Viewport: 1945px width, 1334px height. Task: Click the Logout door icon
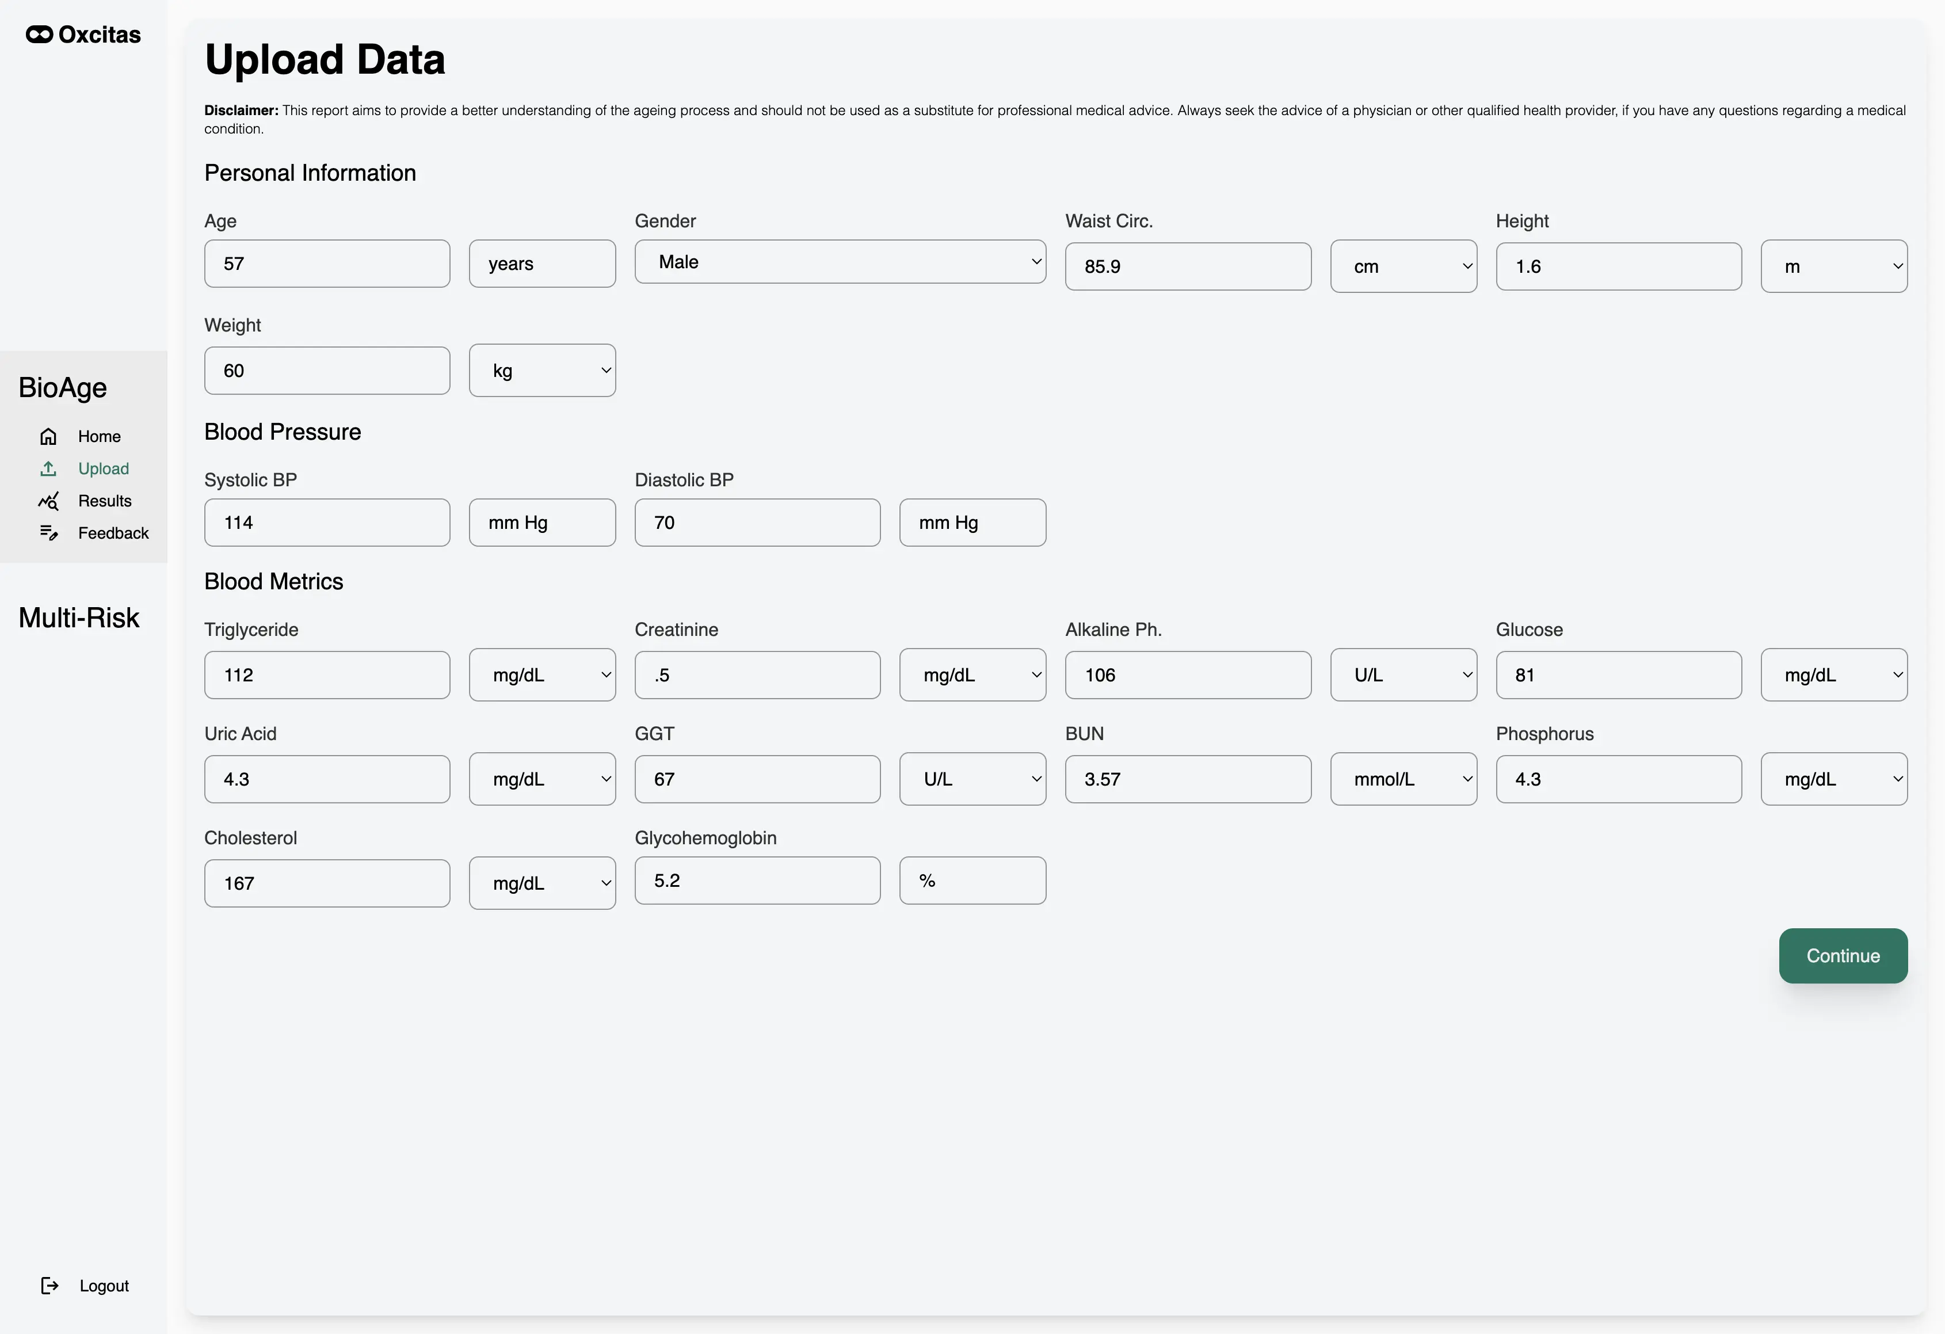point(50,1286)
